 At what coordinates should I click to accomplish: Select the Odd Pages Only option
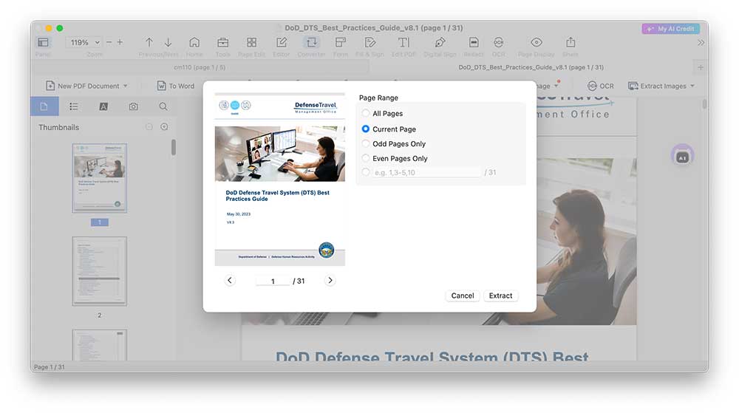365,143
